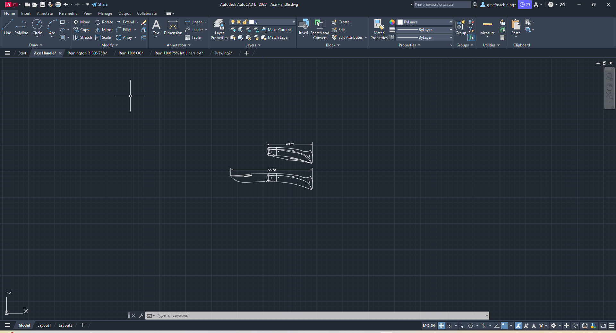This screenshot has width=616, height=333.
Task: Switch to the Annotate ribbon tab
Action: click(45, 13)
